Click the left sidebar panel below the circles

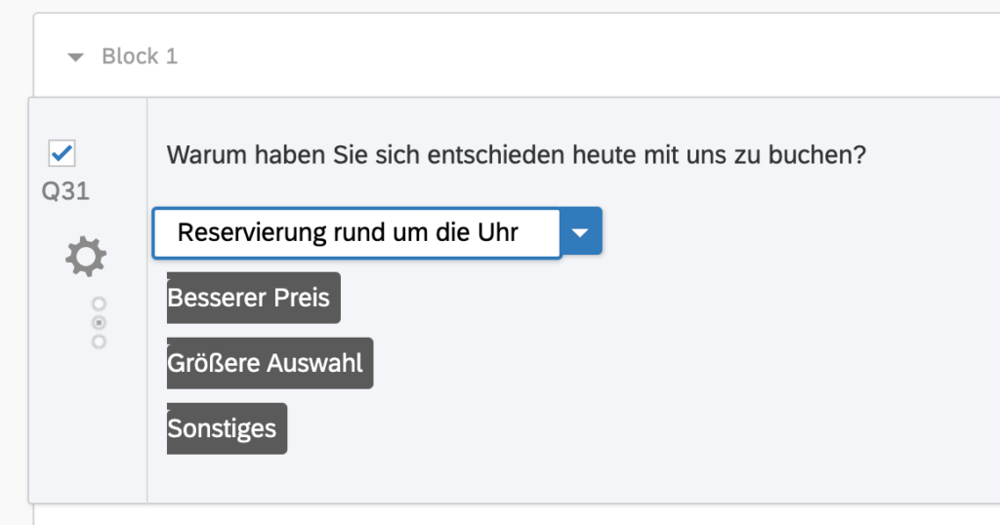pos(88,426)
